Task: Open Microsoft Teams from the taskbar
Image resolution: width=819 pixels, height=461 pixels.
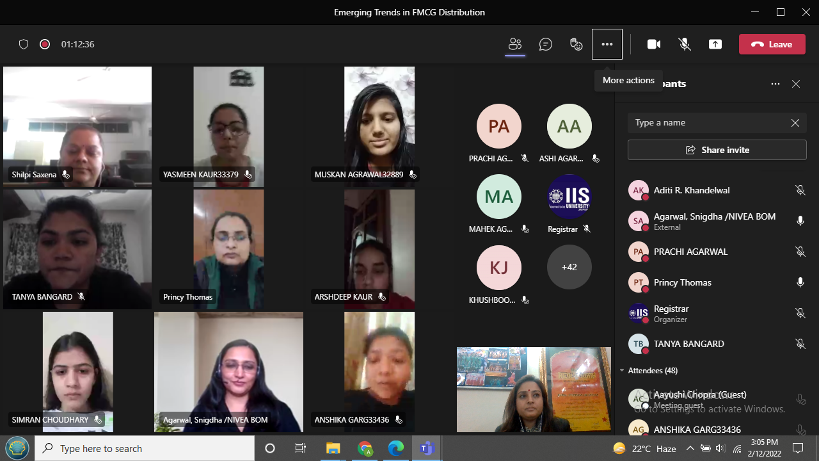Action: (x=427, y=448)
